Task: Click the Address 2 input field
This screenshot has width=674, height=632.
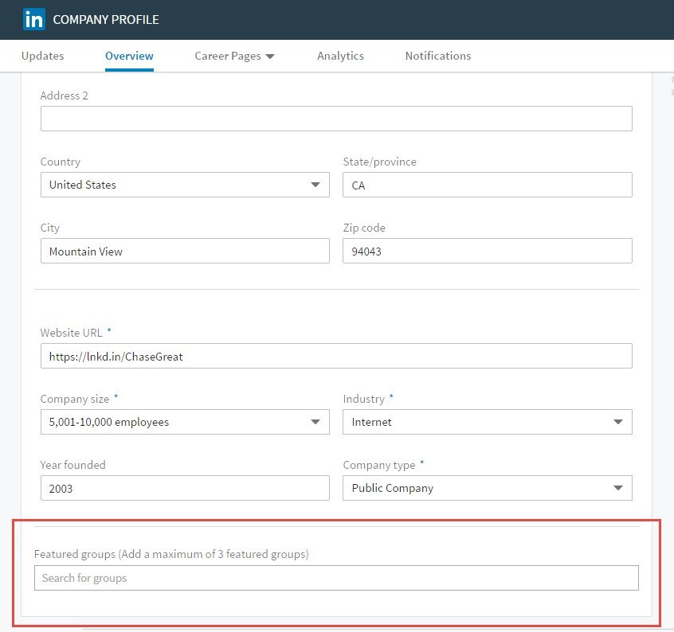Action: (x=336, y=119)
